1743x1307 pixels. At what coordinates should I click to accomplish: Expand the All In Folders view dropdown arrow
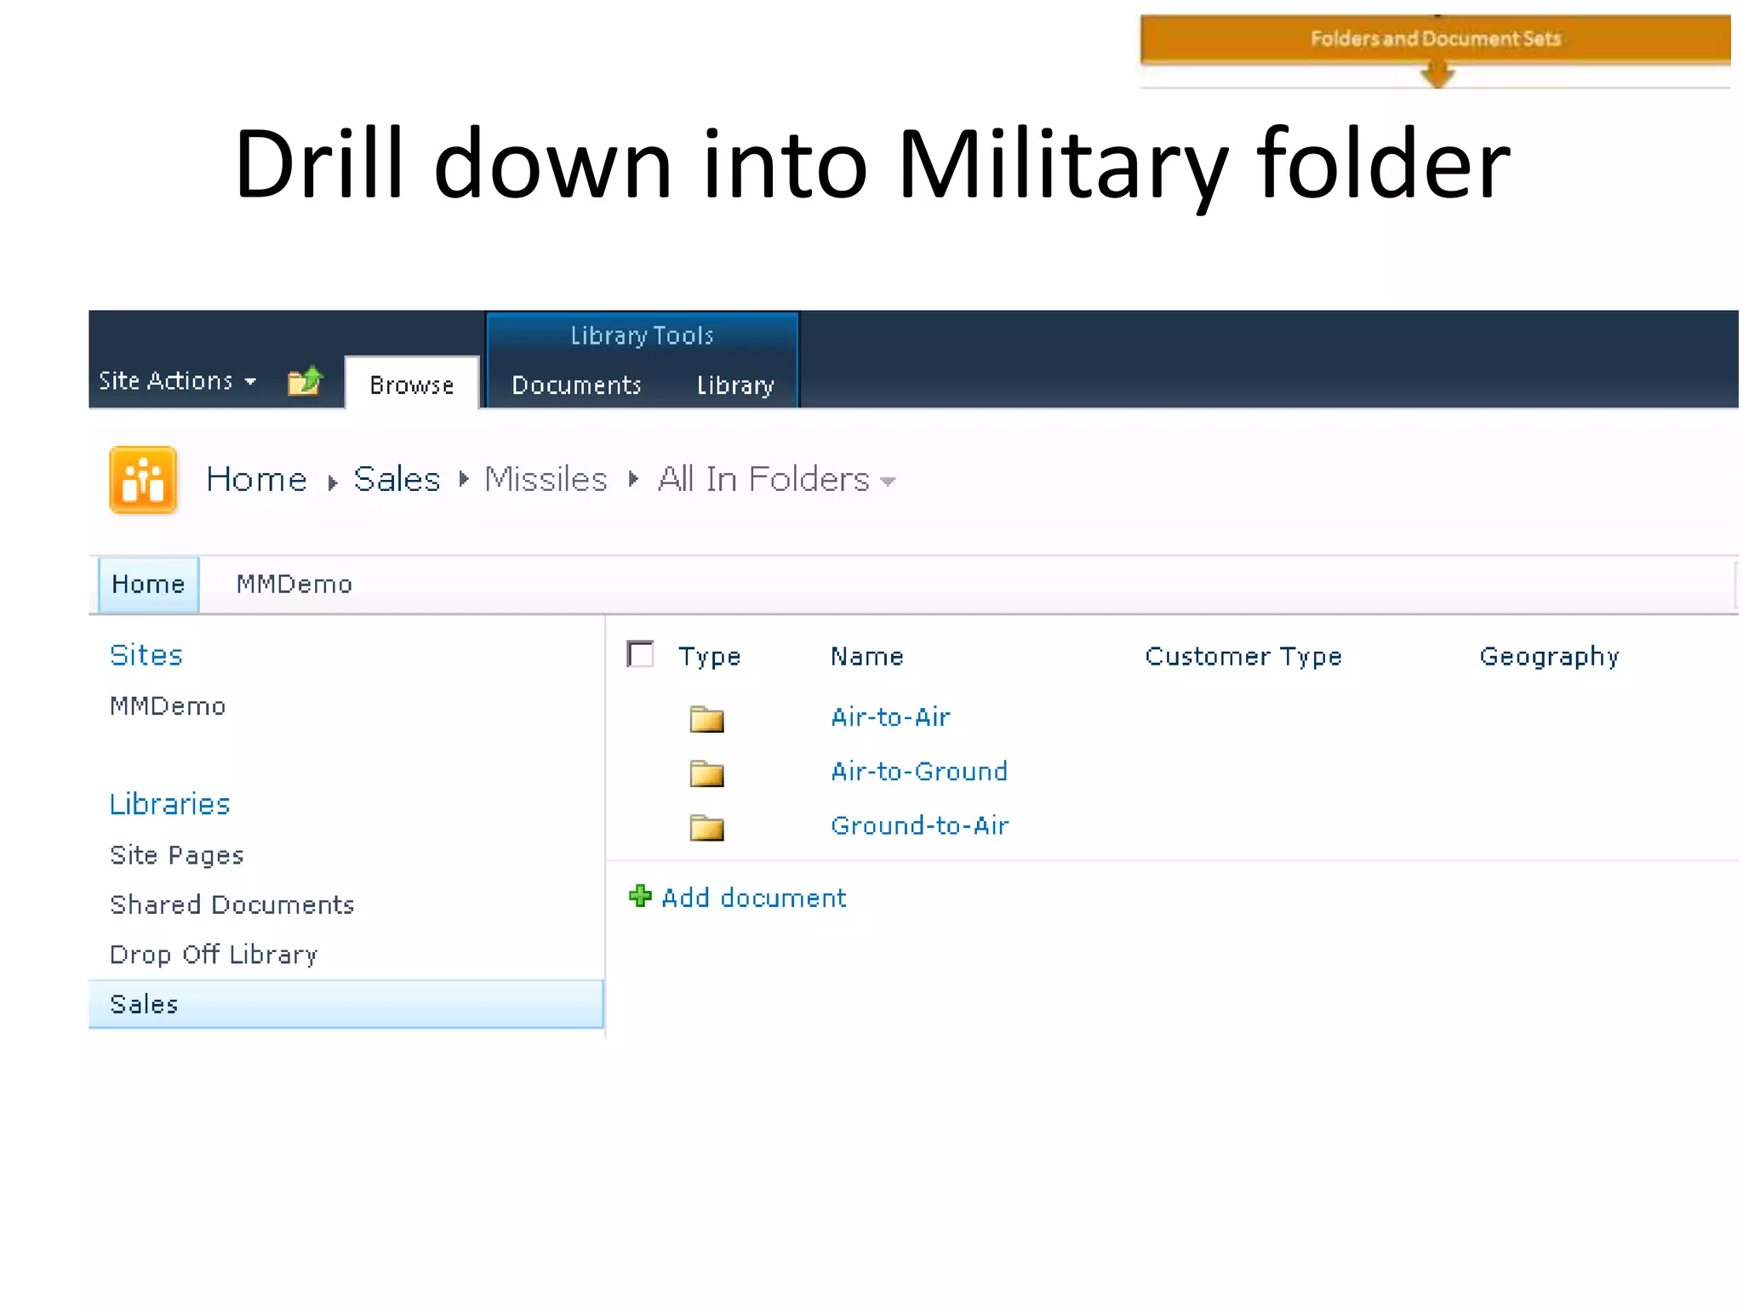pos(888,482)
